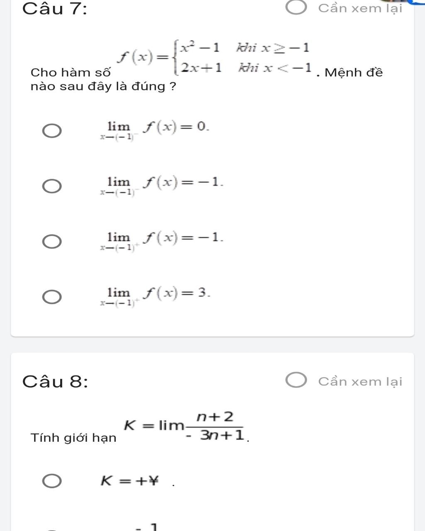Image resolution: width=425 pixels, height=531 pixels.
Task: Toggle the Câu 8 review circle
Action: click(x=297, y=381)
